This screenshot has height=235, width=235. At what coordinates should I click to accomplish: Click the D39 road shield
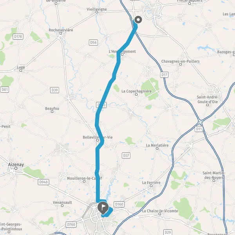[x=54, y=90]
